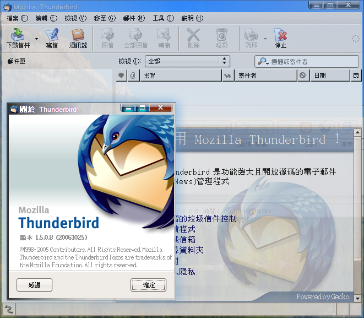Open the 檔案 (File) menu

[x=16, y=18]
